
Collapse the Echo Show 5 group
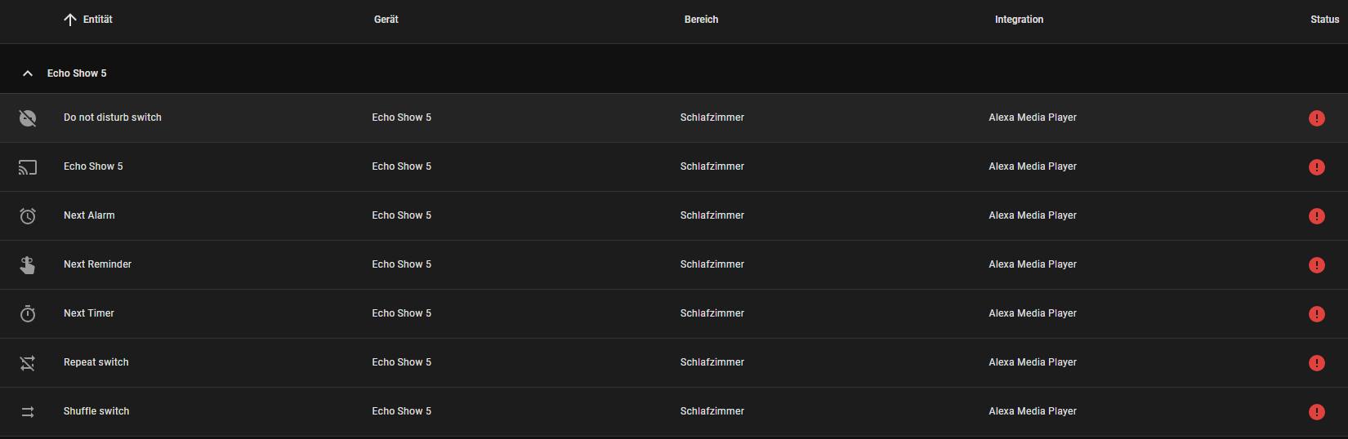click(x=28, y=73)
